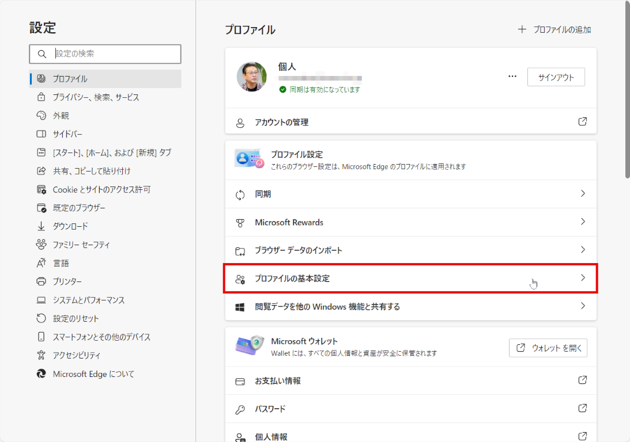Click the sidebar panel icon next to サイドバー

click(42, 134)
